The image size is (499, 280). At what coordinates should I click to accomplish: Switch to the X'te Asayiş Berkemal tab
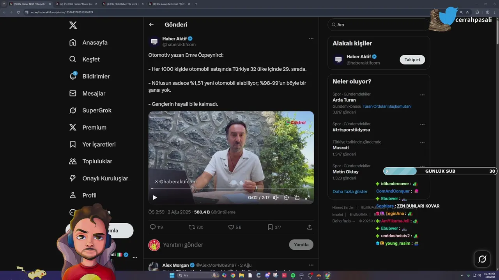click(169, 4)
